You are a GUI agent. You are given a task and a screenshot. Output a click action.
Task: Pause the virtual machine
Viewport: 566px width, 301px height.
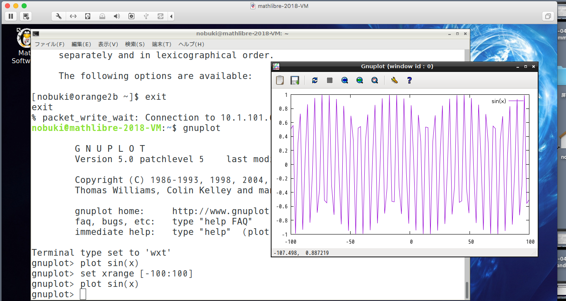coord(11,16)
